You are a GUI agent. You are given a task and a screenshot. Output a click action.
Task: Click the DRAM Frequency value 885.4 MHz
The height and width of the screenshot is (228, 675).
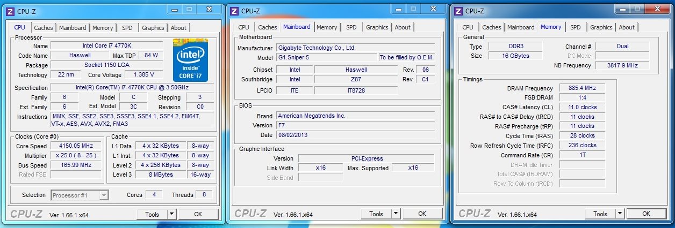pyautogui.click(x=582, y=88)
